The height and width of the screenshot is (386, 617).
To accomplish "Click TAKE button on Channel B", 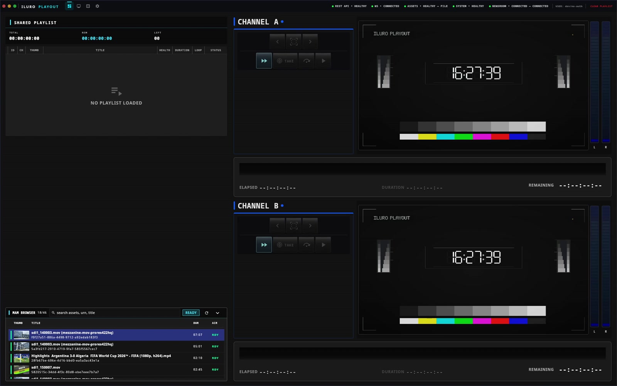I will pyautogui.click(x=285, y=245).
